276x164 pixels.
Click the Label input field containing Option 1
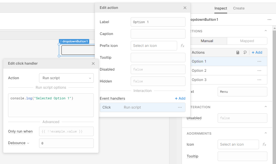click(x=158, y=22)
